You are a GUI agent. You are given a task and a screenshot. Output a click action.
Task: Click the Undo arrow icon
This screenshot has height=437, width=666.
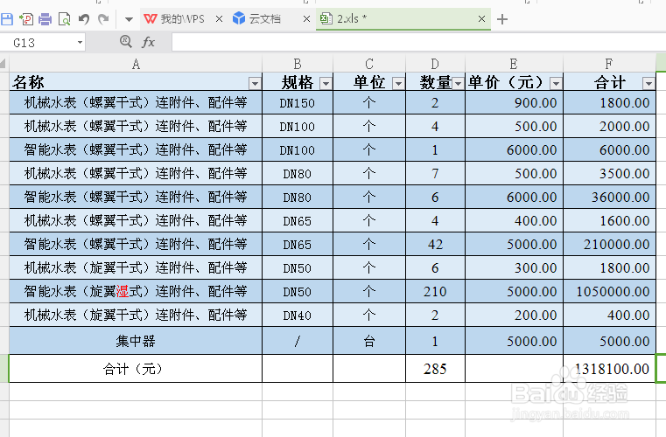tap(84, 19)
